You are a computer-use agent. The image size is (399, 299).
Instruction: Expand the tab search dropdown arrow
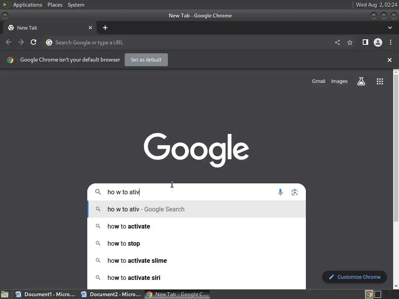[x=390, y=28]
